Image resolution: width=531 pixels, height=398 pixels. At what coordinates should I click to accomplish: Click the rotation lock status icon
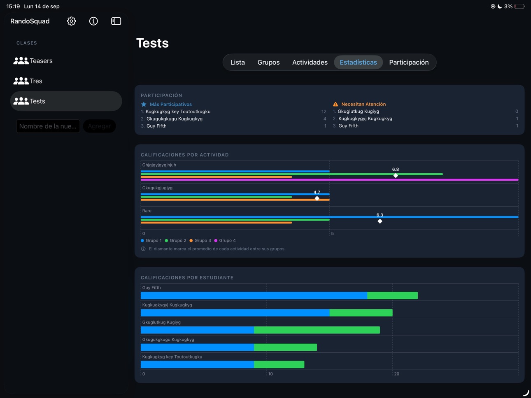coord(493,7)
